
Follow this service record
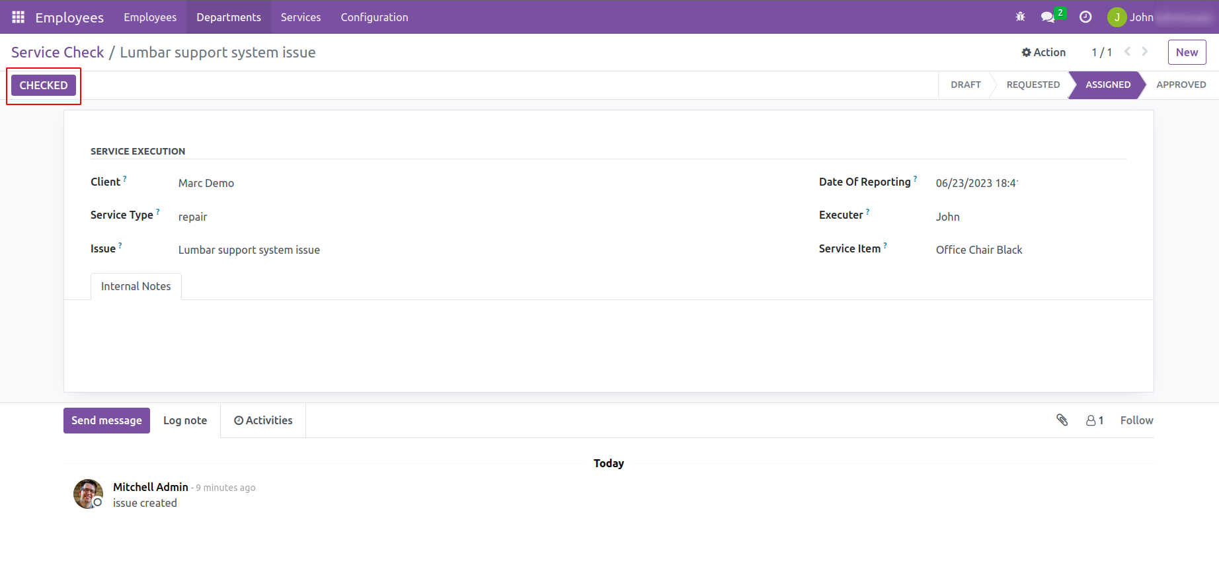tap(1136, 420)
